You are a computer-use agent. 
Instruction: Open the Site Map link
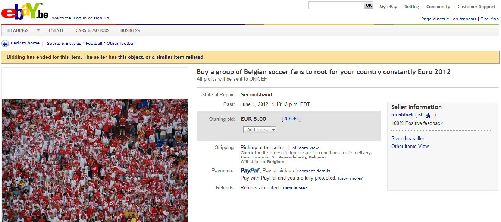pyautogui.click(x=489, y=19)
